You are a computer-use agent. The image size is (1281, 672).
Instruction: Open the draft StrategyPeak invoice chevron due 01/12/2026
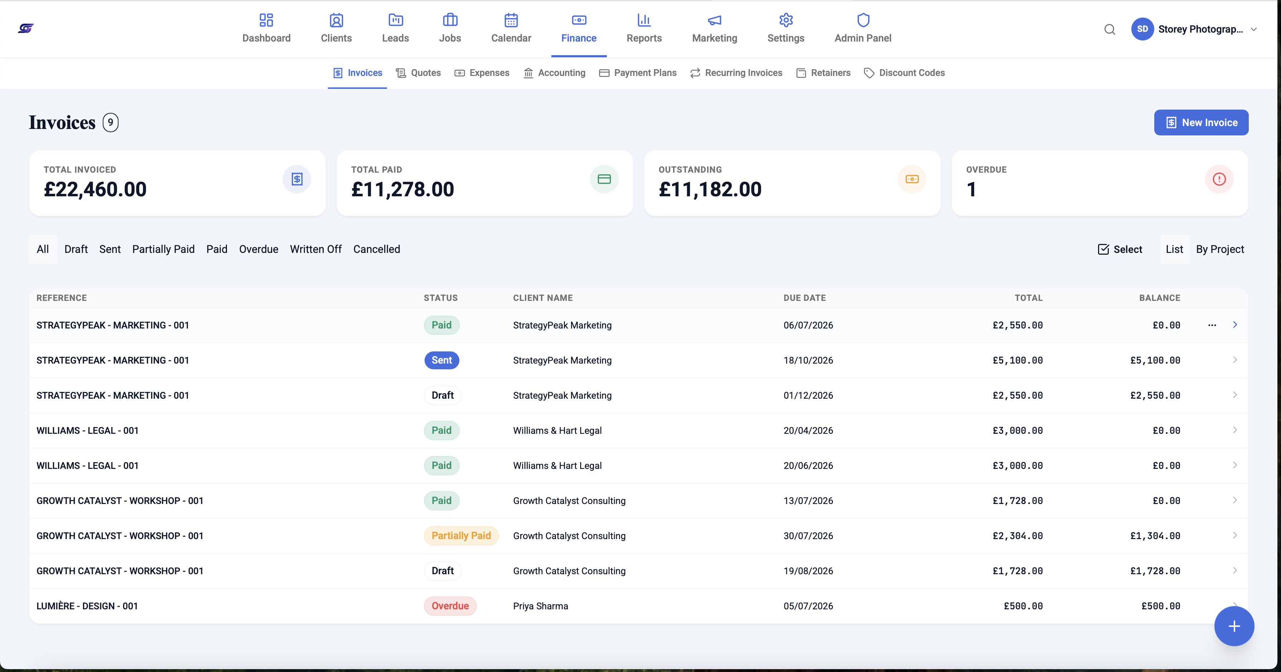point(1235,395)
